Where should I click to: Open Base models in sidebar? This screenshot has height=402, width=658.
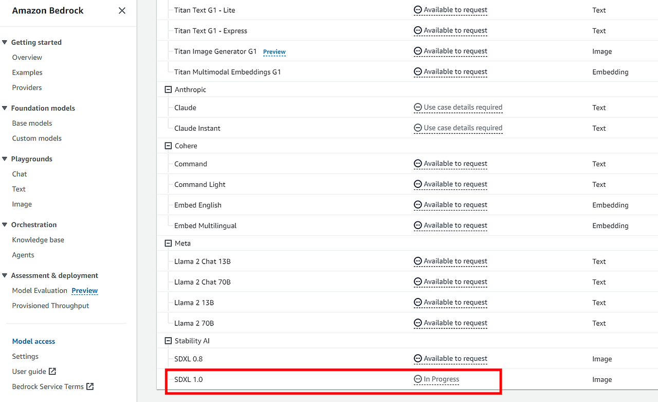(x=32, y=123)
